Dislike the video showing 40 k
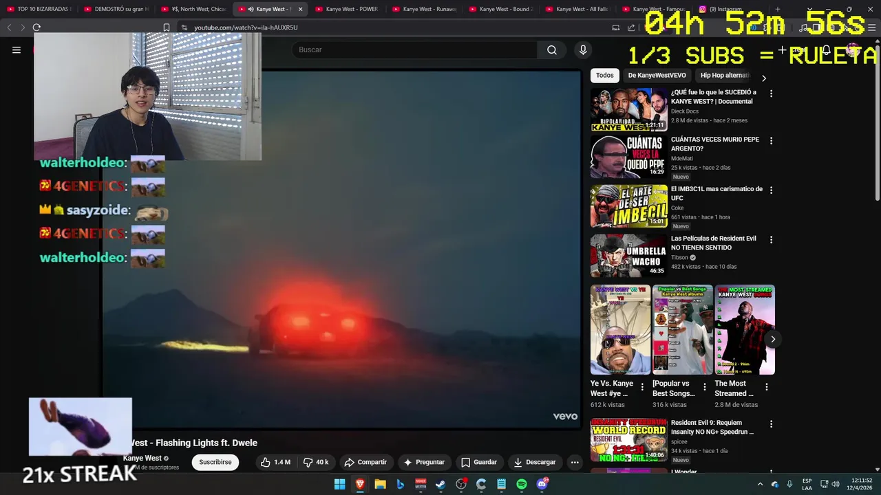The image size is (881, 495). 316,462
